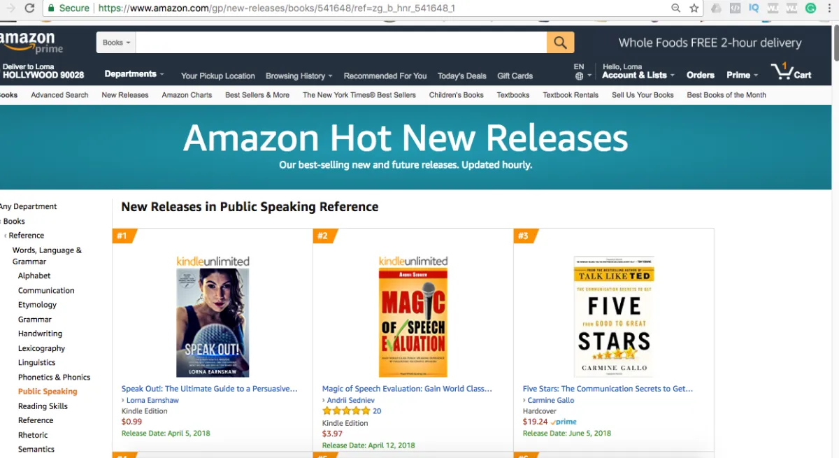Click into the Amazon search field

(341, 43)
